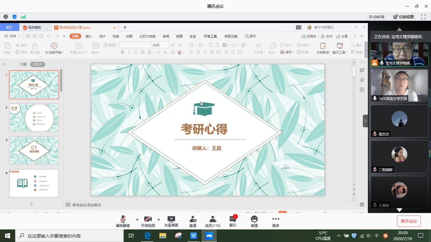Open Microsoft Edge from the taskbar
The image size is (431, 242).
pos(148,236)
